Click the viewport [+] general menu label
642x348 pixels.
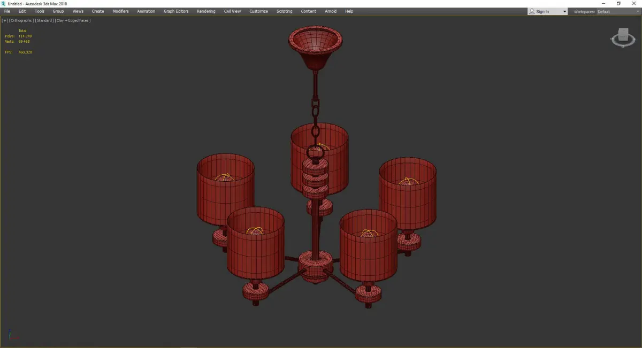[x=5, y=20]
